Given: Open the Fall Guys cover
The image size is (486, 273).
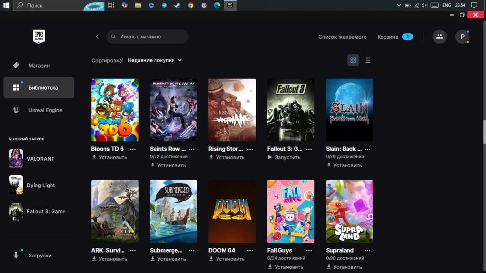Looking at the screenshot, I should 291,211.
